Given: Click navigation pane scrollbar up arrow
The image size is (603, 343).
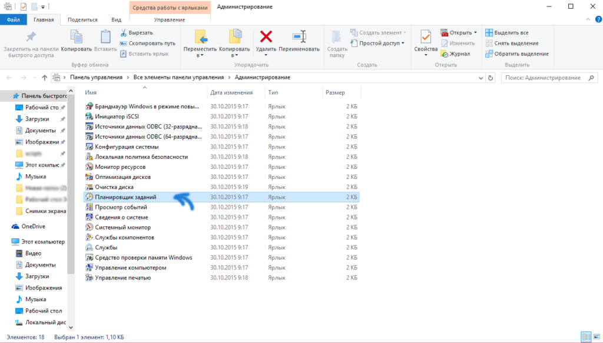Looking at the screenshot, I should (71, 91).
